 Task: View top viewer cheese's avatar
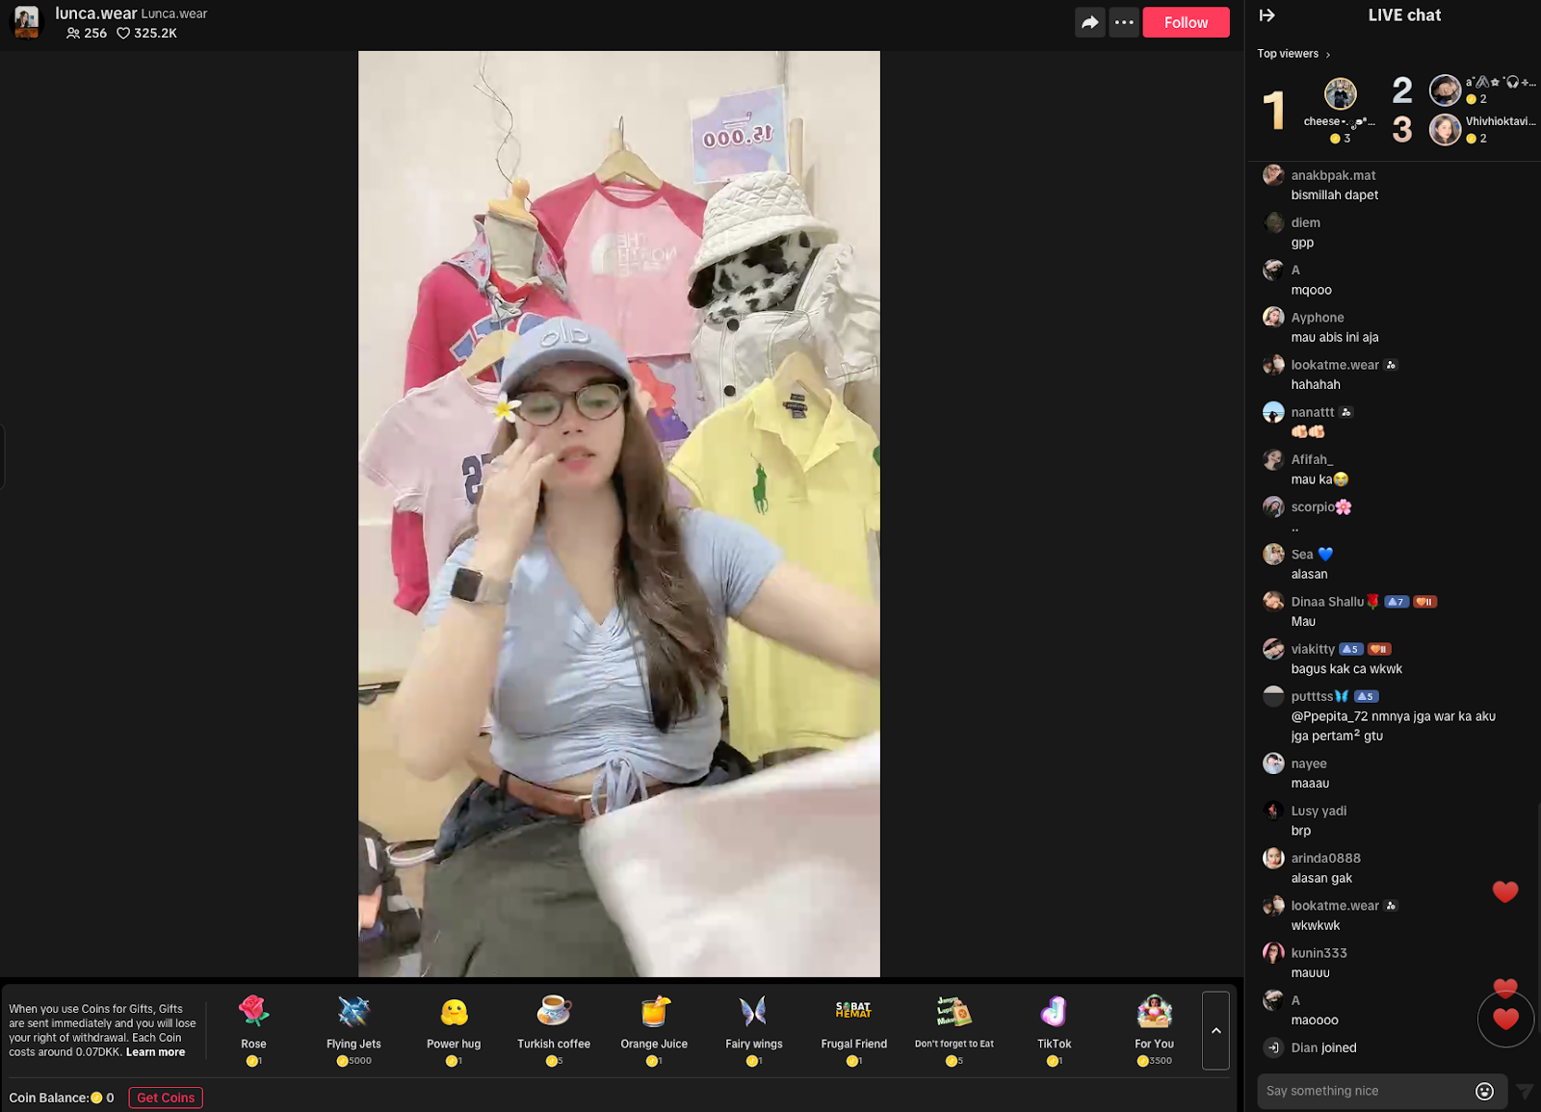[1338, 94]
